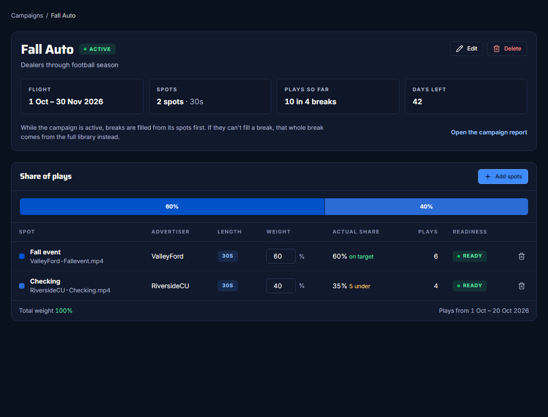Click the plus icon in Add spots
The width and height of the screenshot is (548, 417).
[487, 177]
